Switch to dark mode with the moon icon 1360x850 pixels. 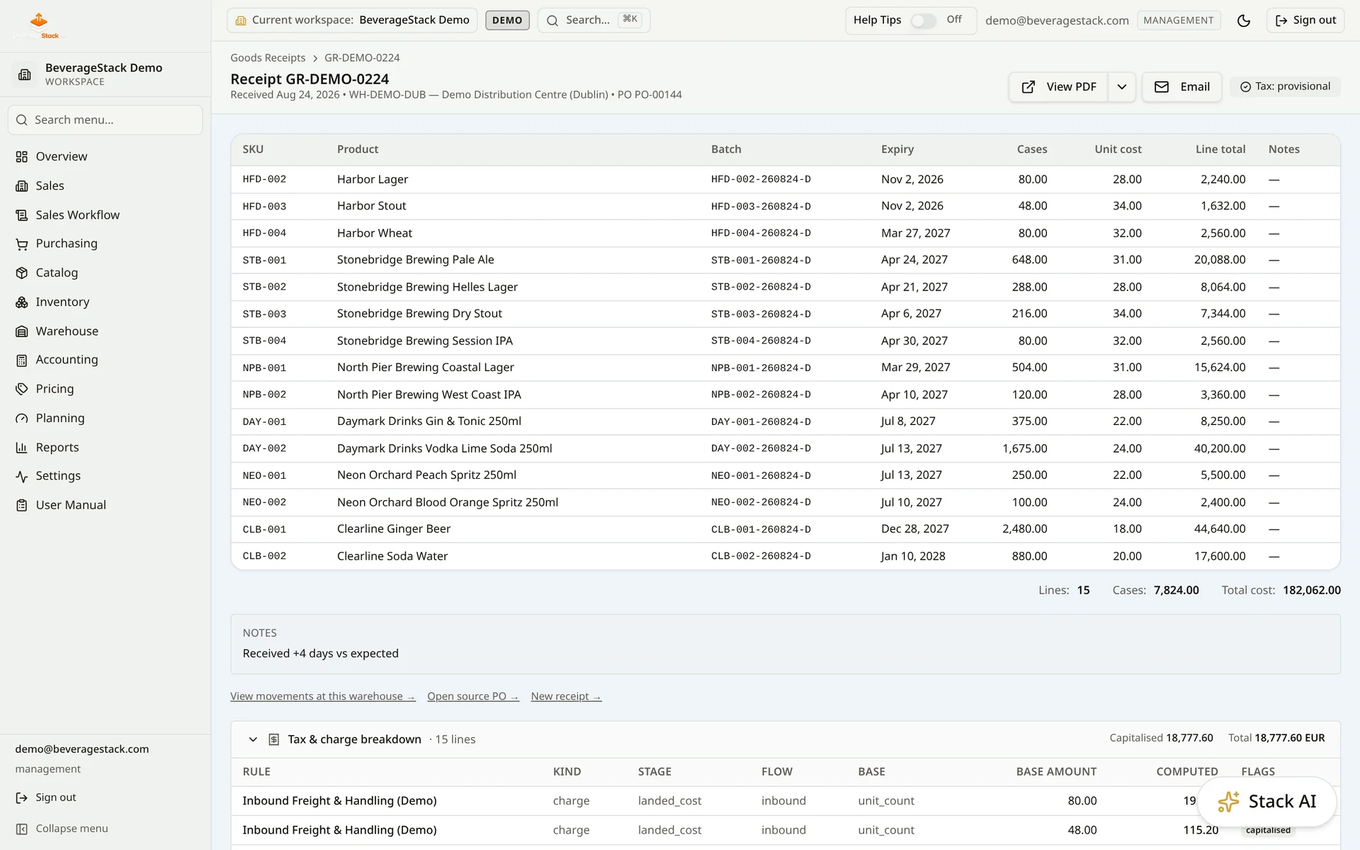click(x=1244, y=21)
